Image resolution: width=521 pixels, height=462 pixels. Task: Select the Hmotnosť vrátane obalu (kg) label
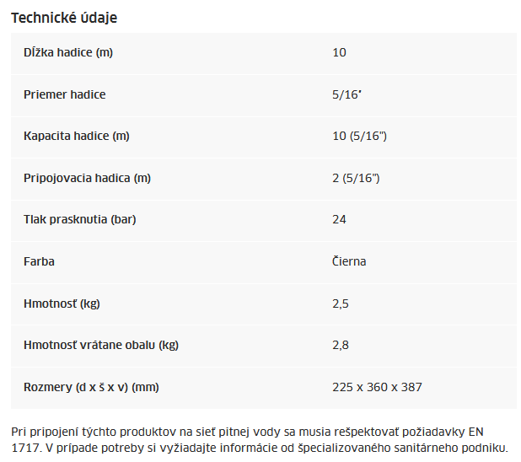click(101, 345)
